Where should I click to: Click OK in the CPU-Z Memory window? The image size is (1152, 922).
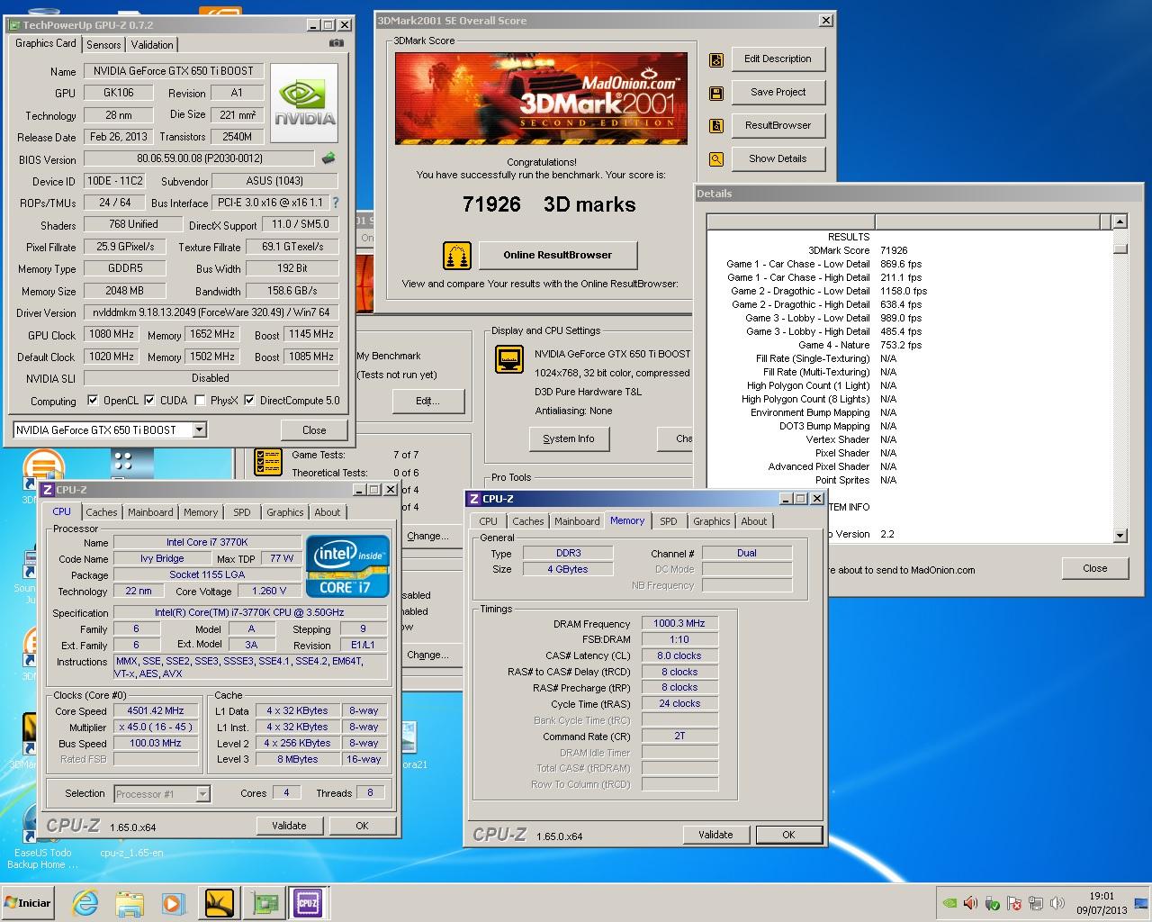(788, 835)
